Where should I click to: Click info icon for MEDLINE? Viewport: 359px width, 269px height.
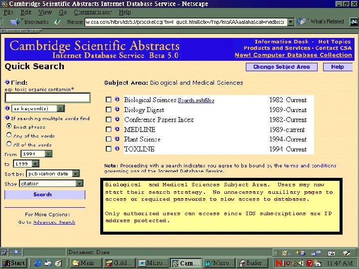click(117, 129)
